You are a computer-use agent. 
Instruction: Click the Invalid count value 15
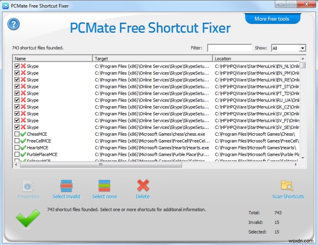[277, 222]
